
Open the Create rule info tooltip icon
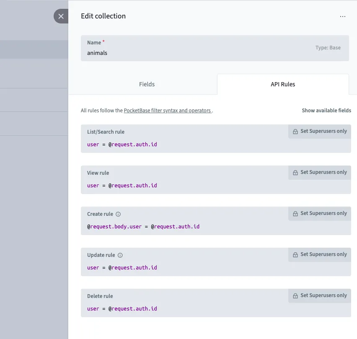coord(117,214)
